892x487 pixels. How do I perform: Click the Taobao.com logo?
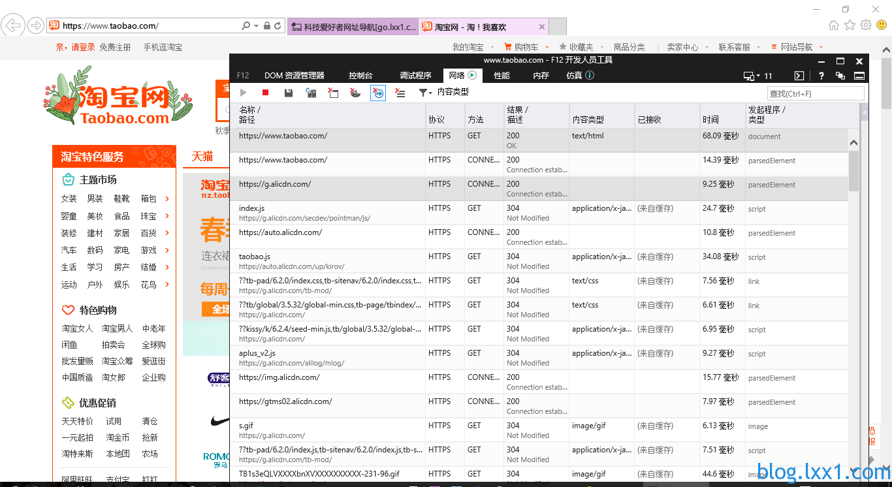tap(119, 96)
